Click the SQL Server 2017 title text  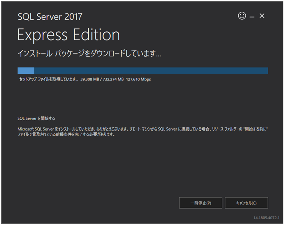50,17
